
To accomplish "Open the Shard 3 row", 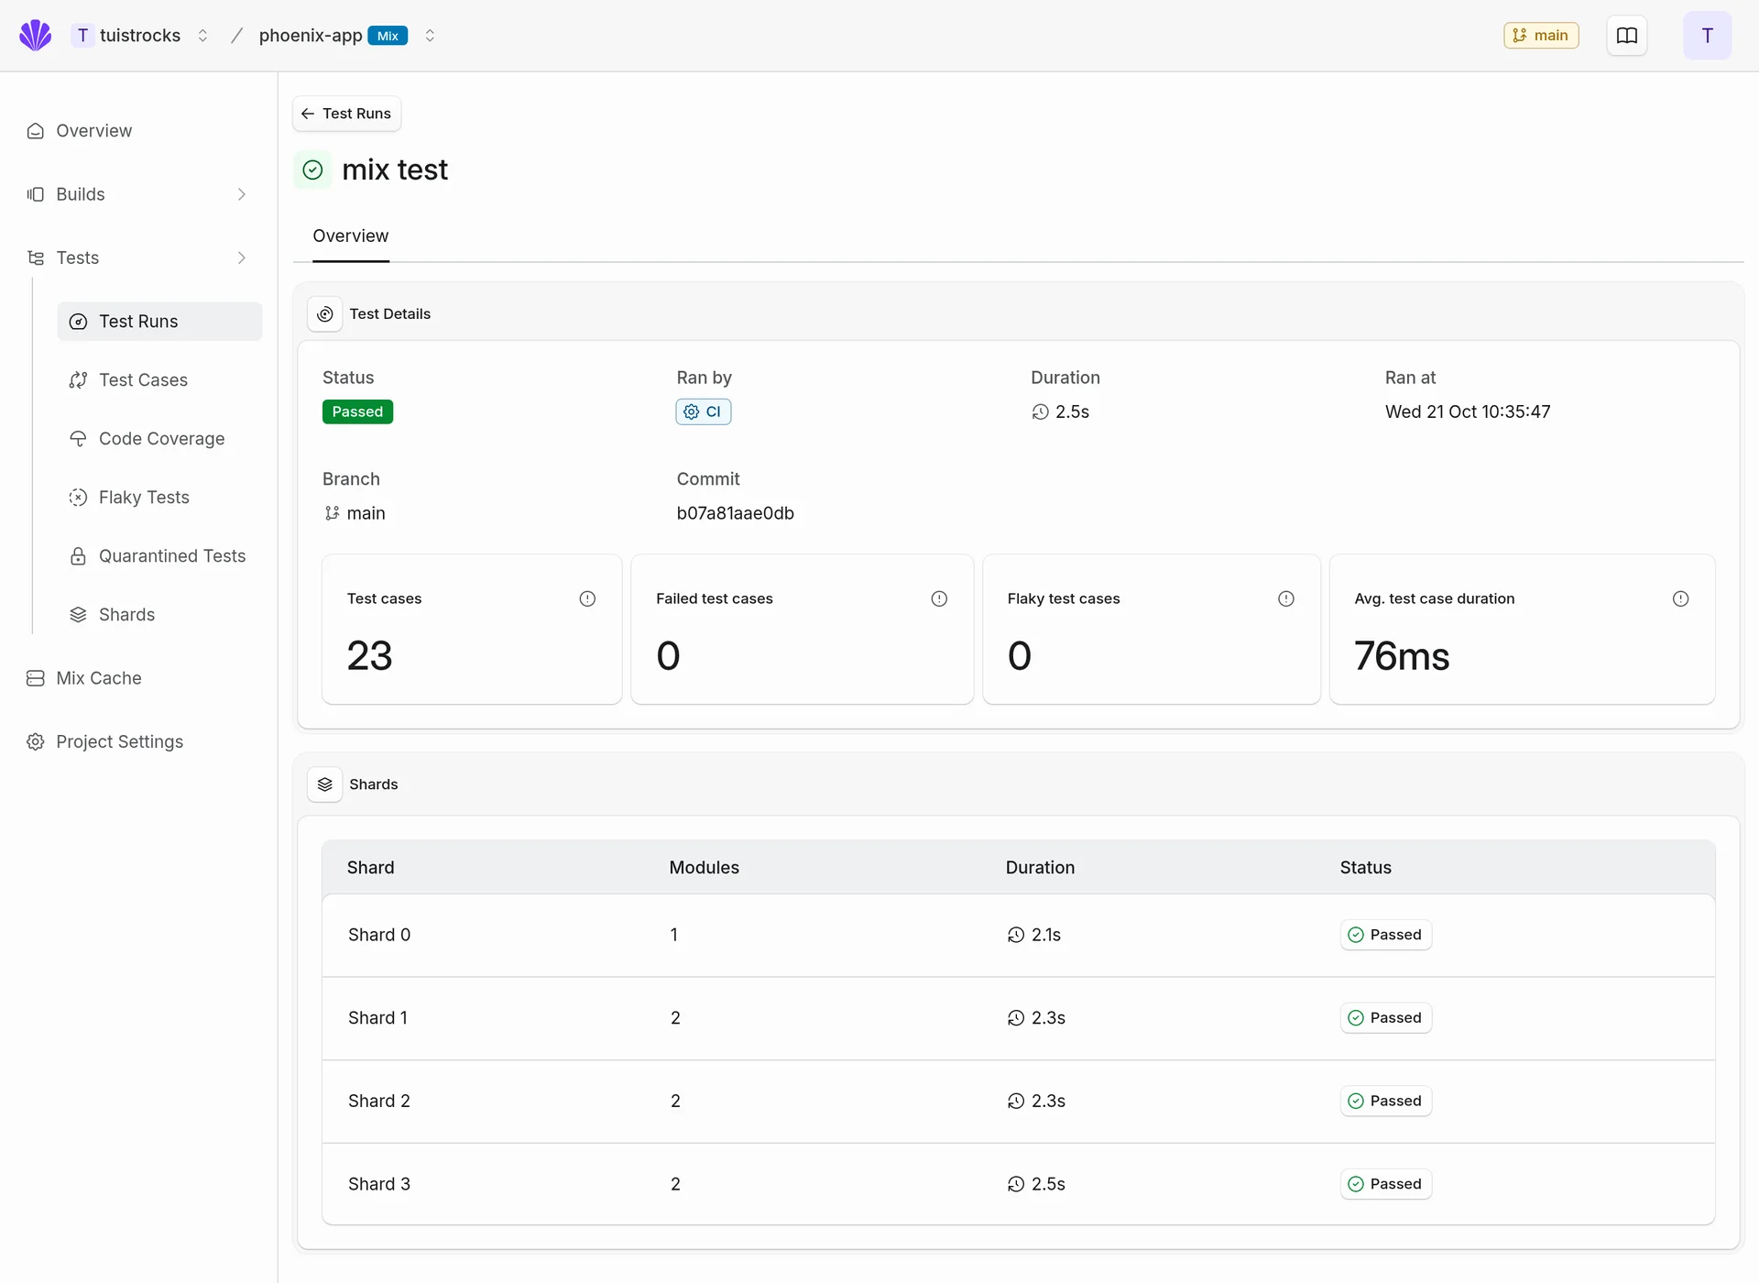I will pos(1018,1184).
